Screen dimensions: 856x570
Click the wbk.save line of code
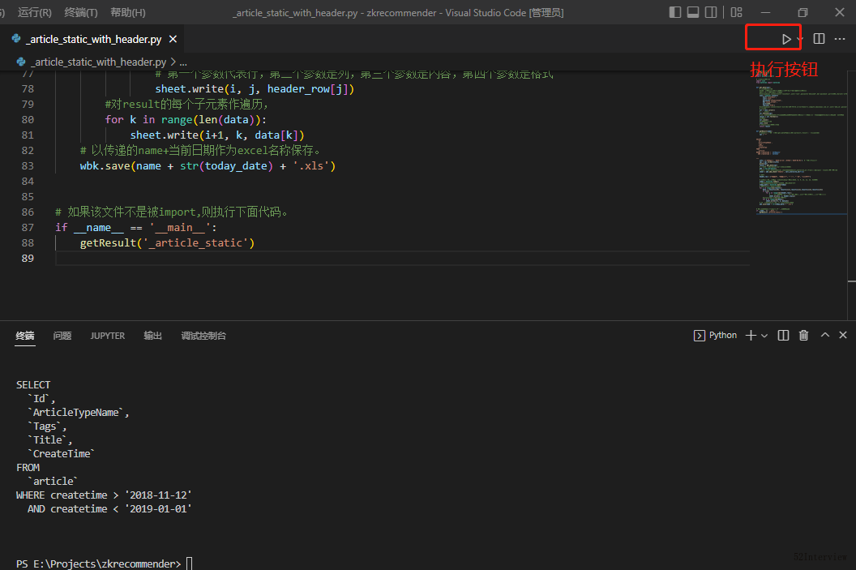[208, 166]
